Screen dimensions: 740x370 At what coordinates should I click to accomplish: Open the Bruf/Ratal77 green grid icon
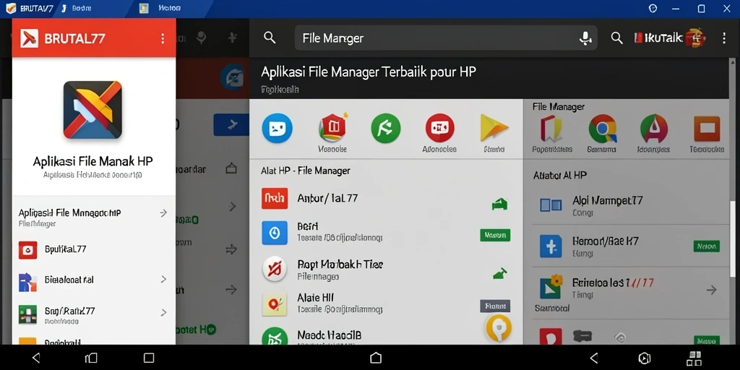coord(28,314)
